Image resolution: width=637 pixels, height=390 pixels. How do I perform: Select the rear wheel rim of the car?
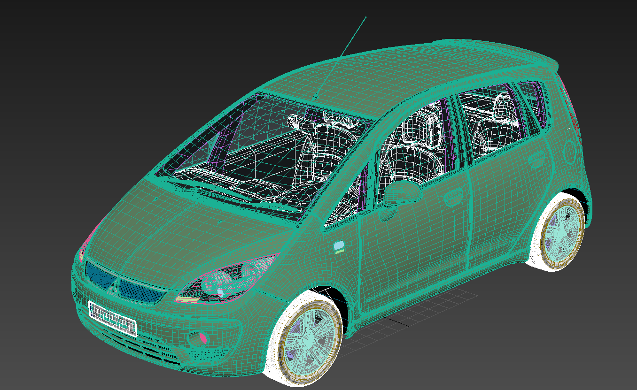[562, 234]
